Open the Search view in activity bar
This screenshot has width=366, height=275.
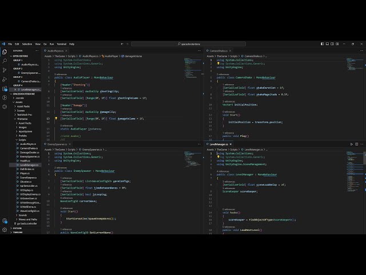coord(5,61)
